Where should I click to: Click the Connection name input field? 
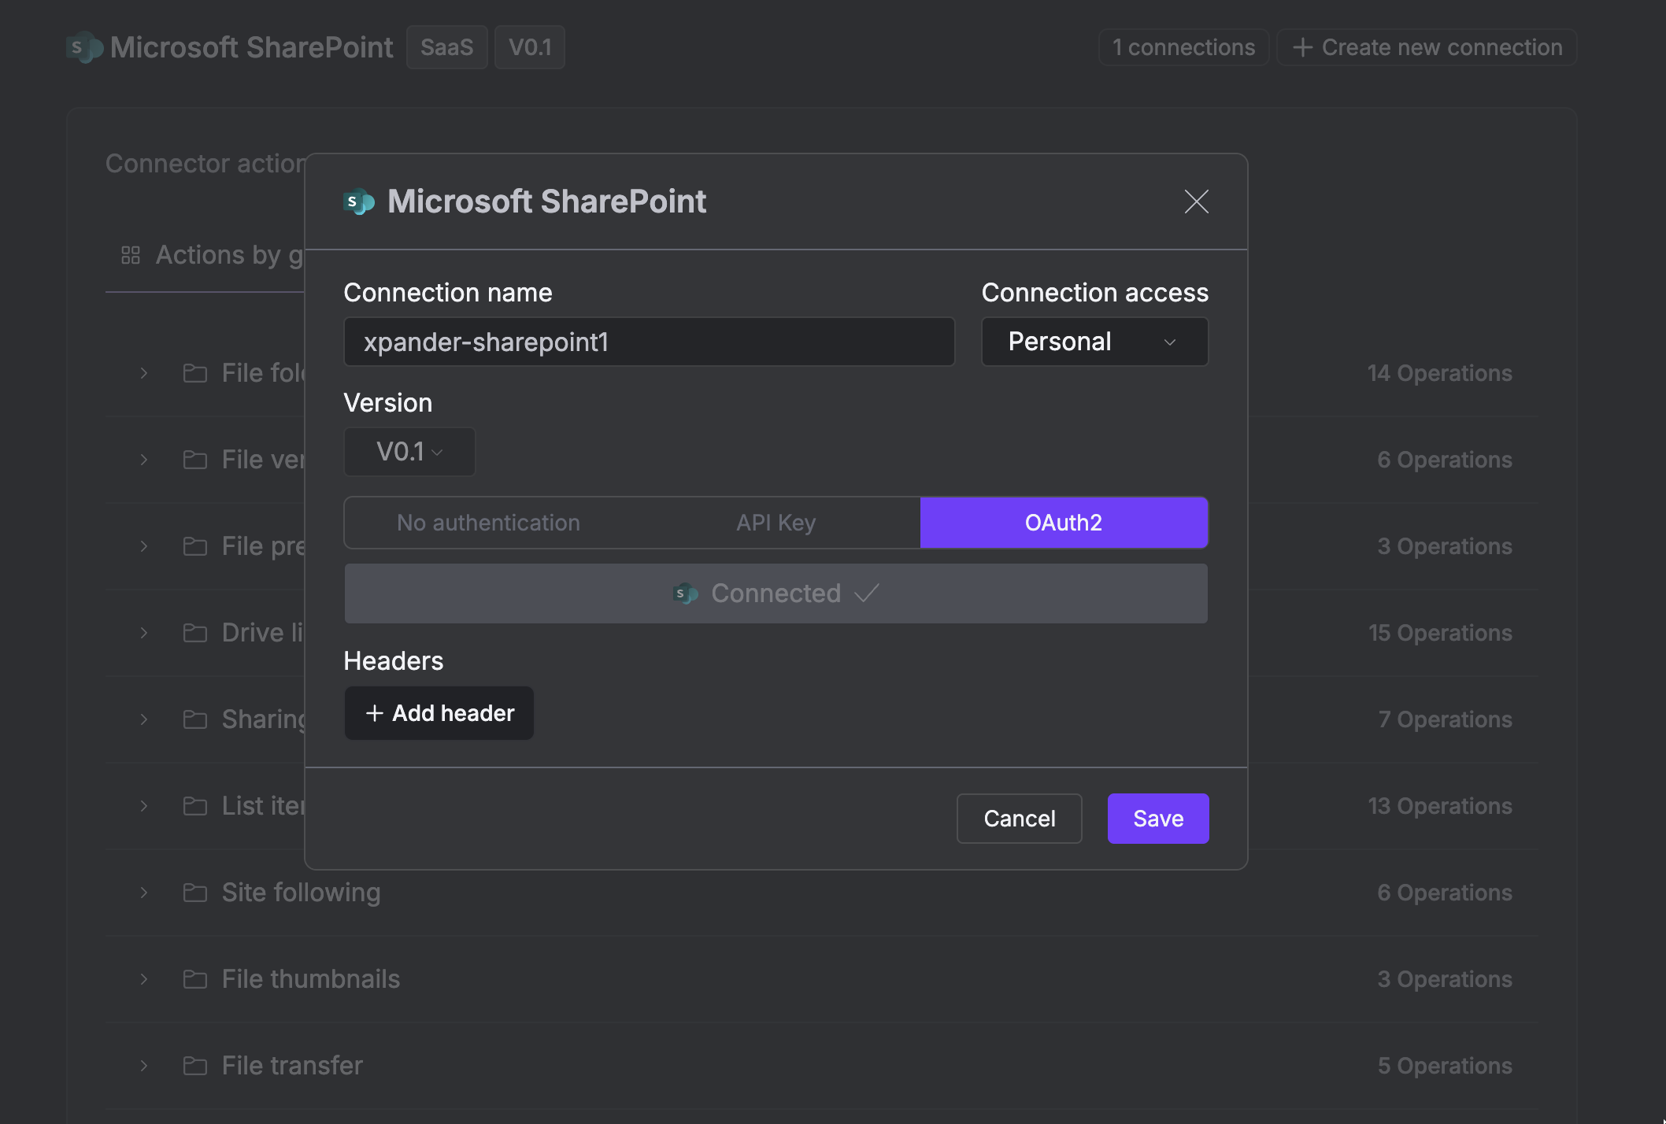[649, 342]
